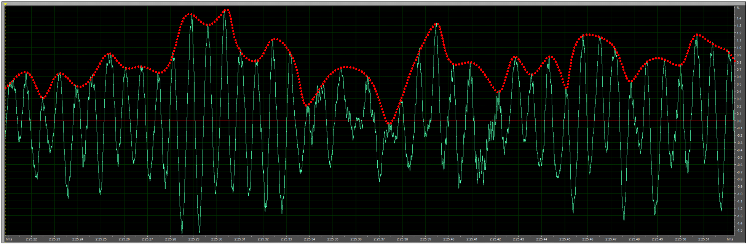The width and height of the screenshot is (747, 245).
Task: Click the yellow playhead marker triangle
Action: pos(6,4)
